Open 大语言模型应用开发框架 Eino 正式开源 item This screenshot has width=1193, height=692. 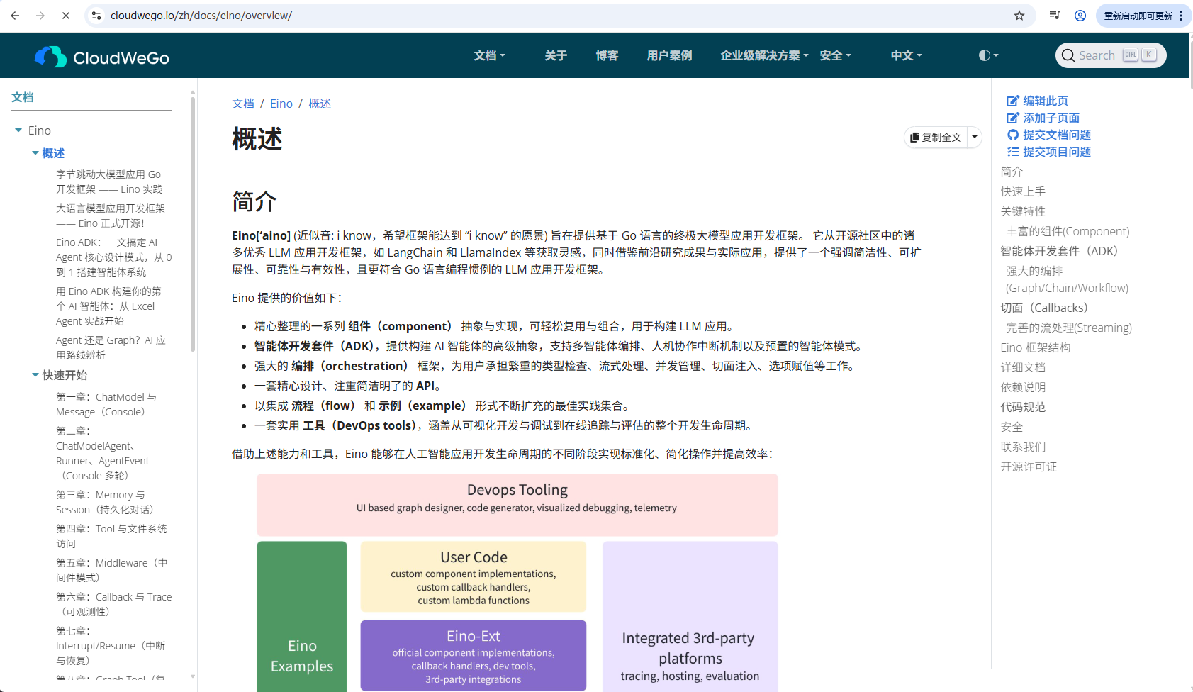(x=111, y=216)
